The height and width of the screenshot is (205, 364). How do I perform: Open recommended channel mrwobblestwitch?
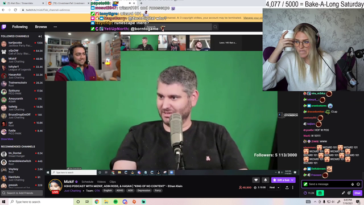click(22, 162)
